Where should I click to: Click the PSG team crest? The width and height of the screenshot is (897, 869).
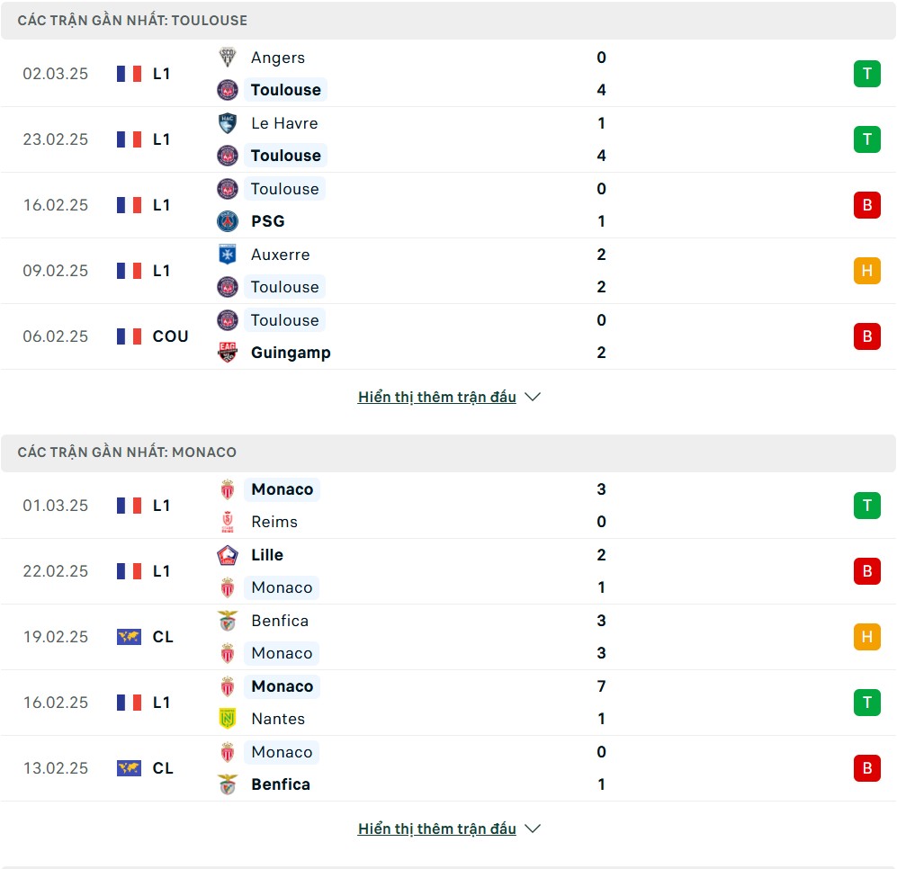pyautogui.click(x=228, y=221)
